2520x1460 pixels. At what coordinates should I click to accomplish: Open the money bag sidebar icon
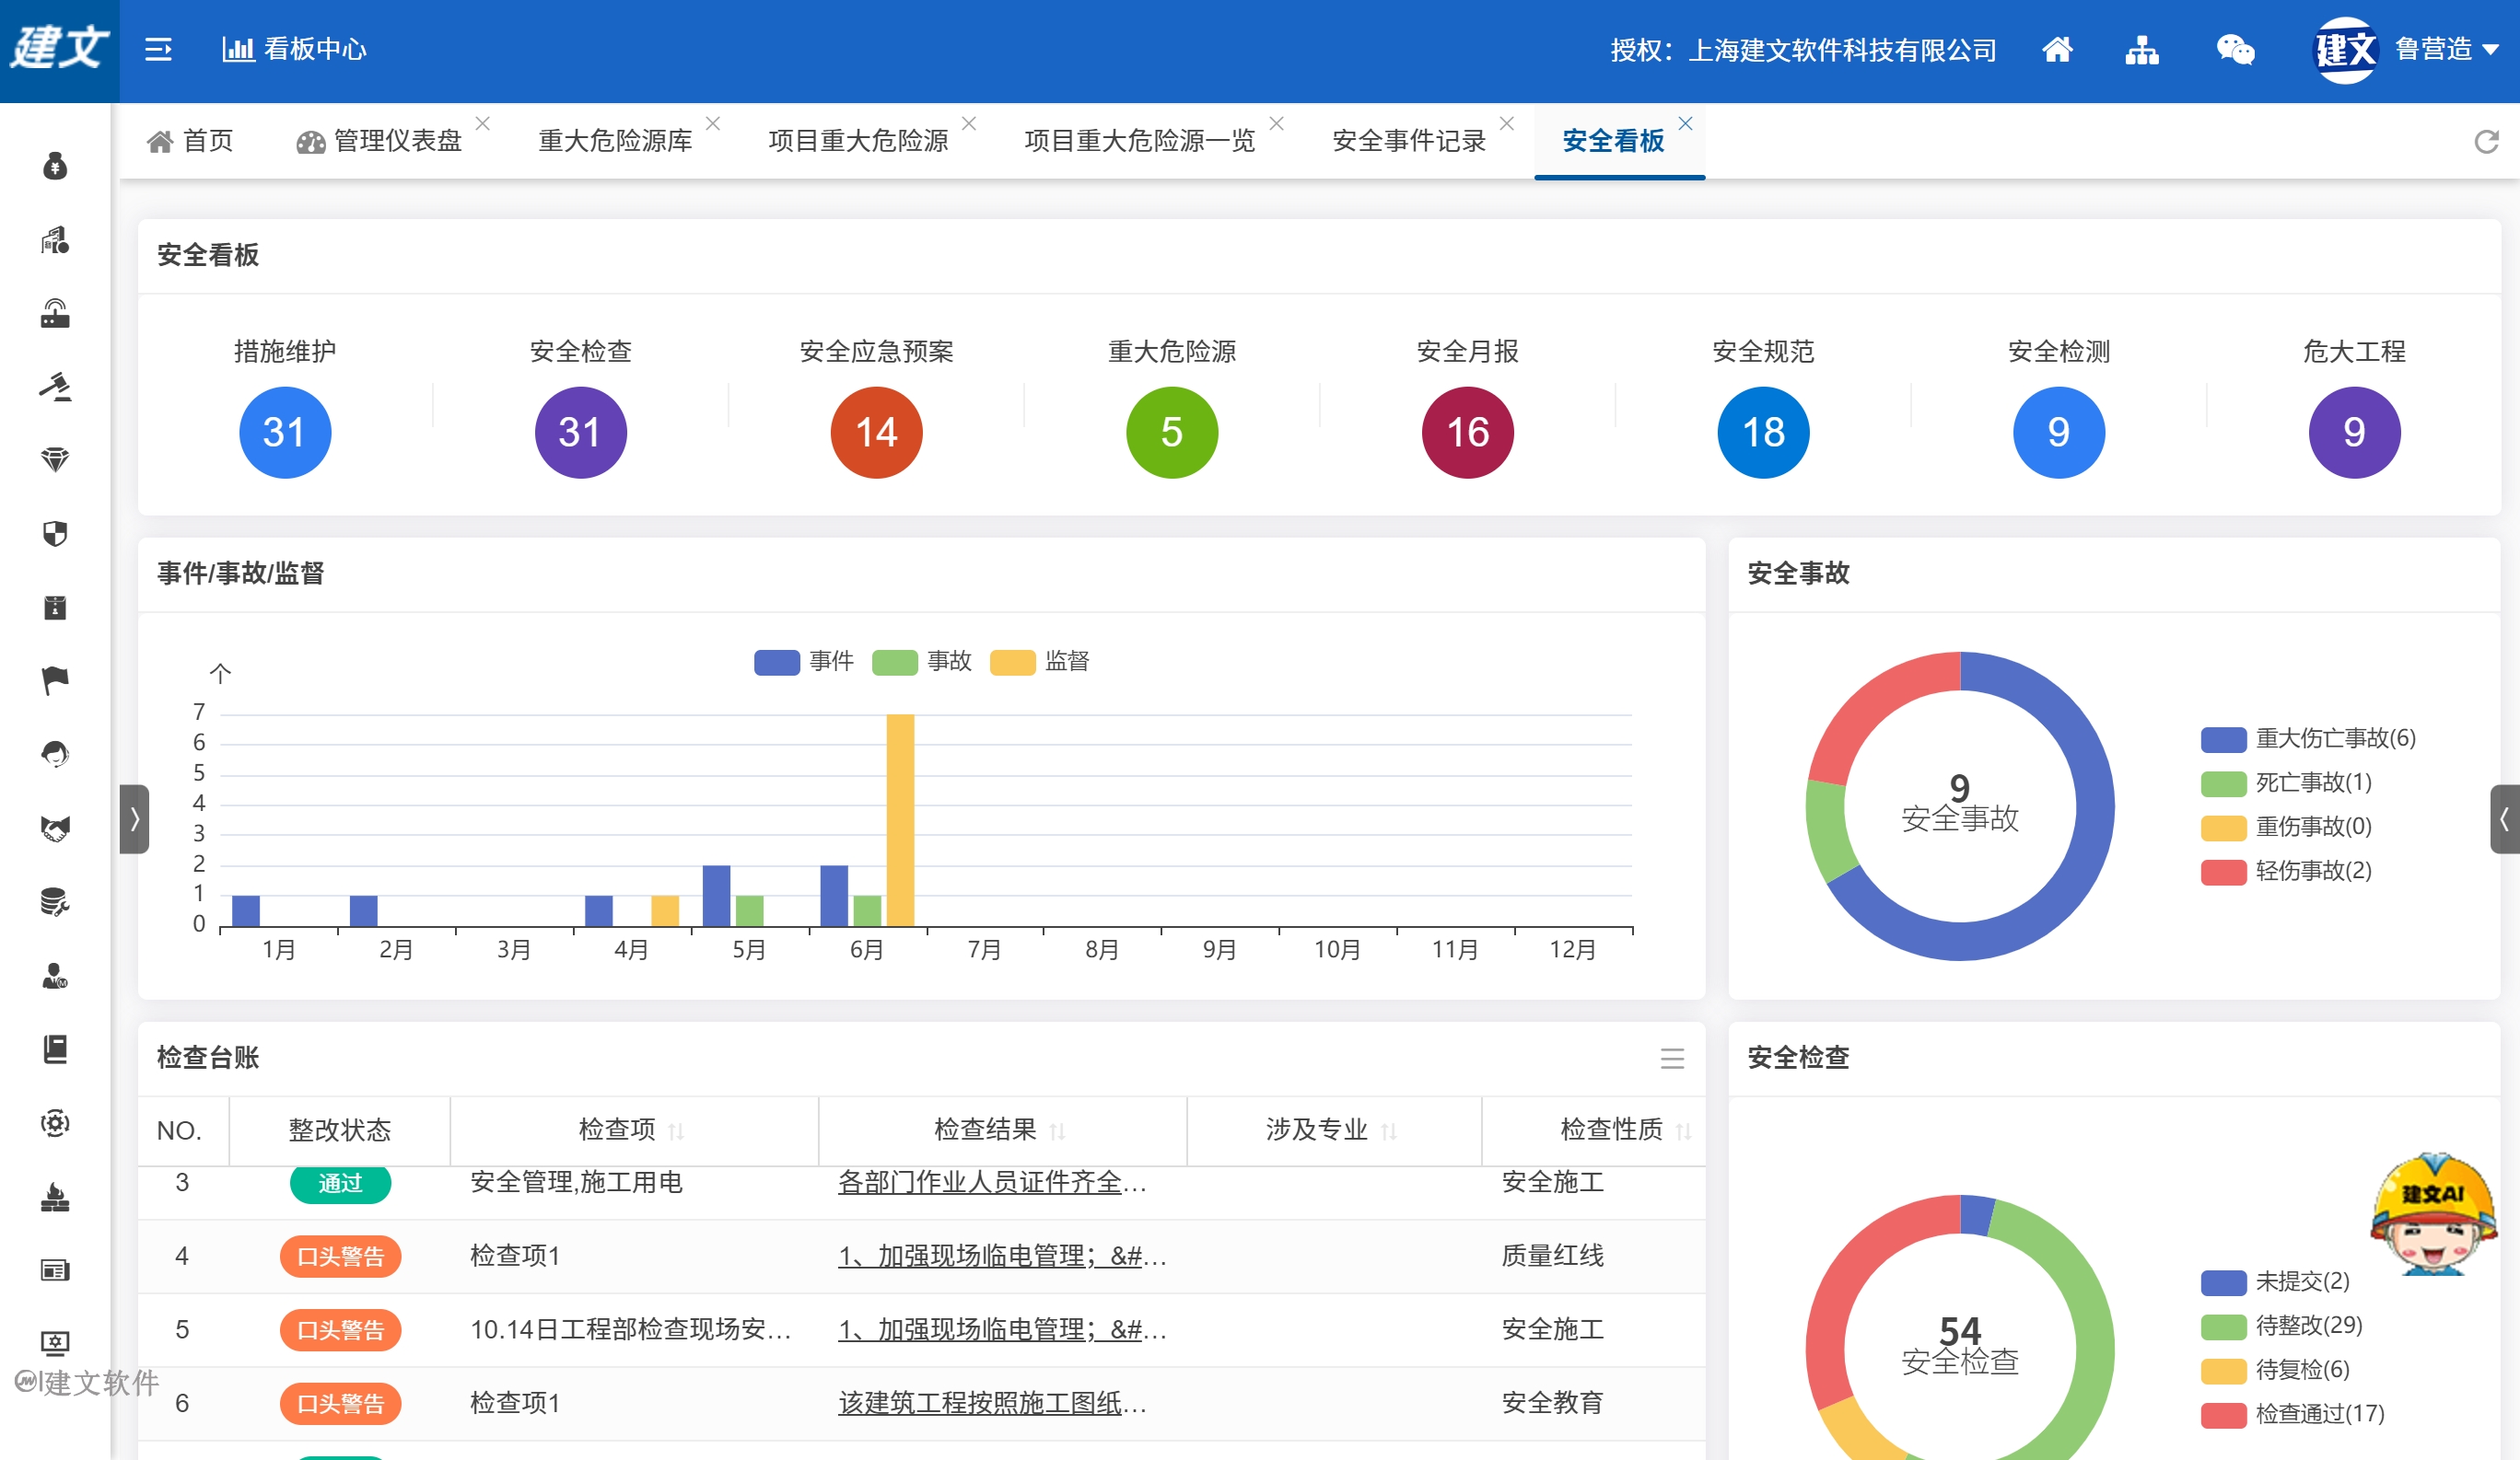(x=55, y=166)
